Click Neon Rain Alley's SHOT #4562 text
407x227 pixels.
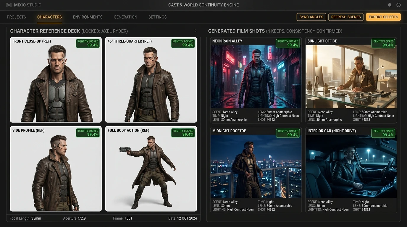[267, 120]
